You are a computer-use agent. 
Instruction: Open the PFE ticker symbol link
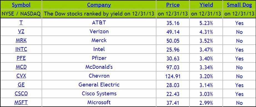21,58
